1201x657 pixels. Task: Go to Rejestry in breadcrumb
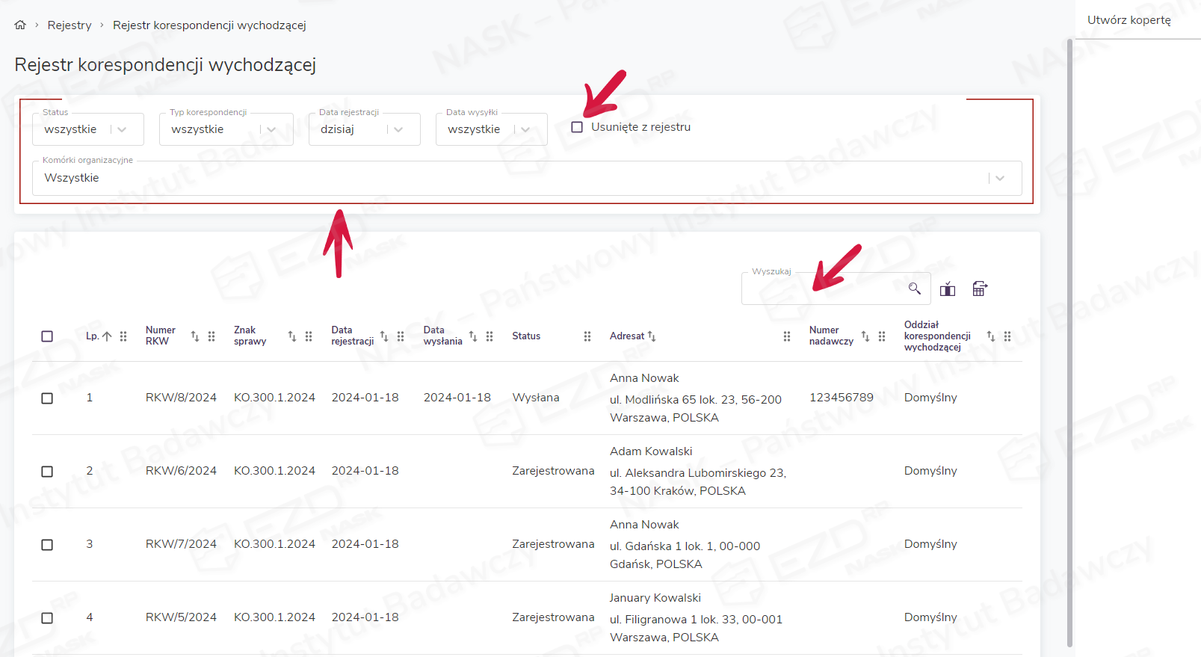tap(70, 25)
